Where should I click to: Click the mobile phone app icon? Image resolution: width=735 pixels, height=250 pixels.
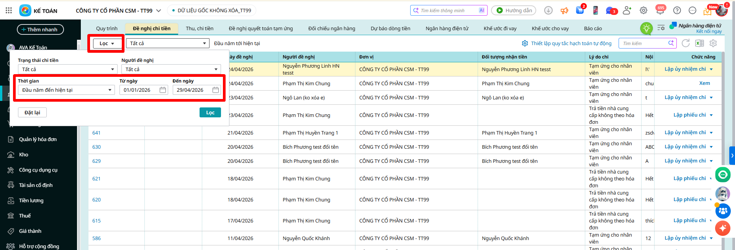point(595,11)
